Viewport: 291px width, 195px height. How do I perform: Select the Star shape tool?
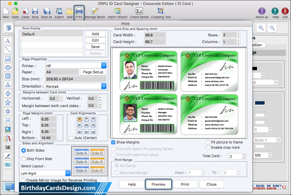[x=8, y=102]
